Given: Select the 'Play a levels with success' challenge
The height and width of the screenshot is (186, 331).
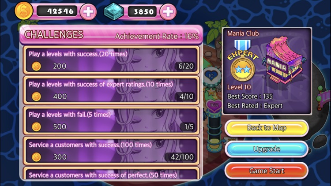Looking at the screenshot, I should click(111, 60).
